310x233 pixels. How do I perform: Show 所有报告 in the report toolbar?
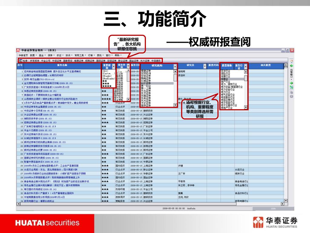pyautogui.click(x=35, y=61)
